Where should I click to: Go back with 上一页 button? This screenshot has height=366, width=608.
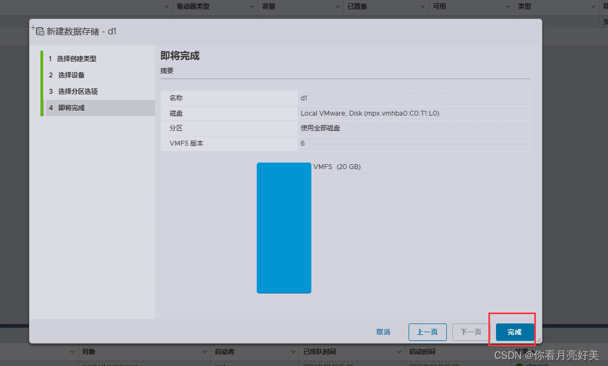pyautogui.click(x=427, y=332)
